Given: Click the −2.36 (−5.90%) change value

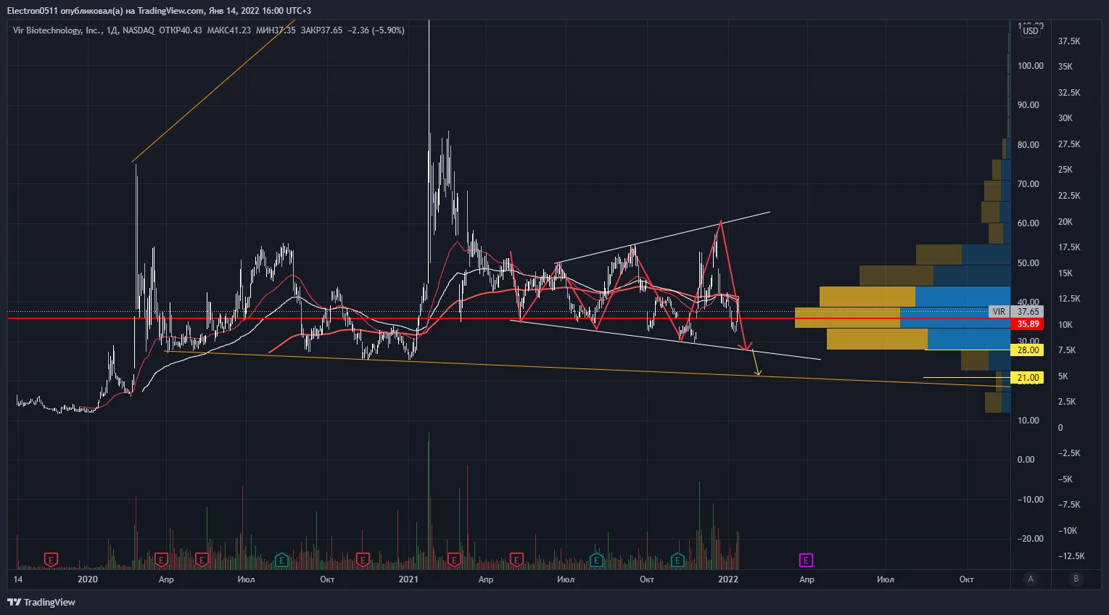Looking at the screenshot, I should point(376,30).
